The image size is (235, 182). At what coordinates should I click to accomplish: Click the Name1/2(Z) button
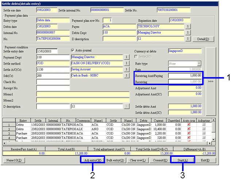tap(14, 160)
